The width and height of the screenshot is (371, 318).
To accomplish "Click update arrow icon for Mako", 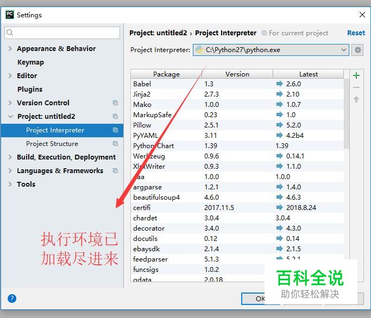I will [x=279, y=104].
